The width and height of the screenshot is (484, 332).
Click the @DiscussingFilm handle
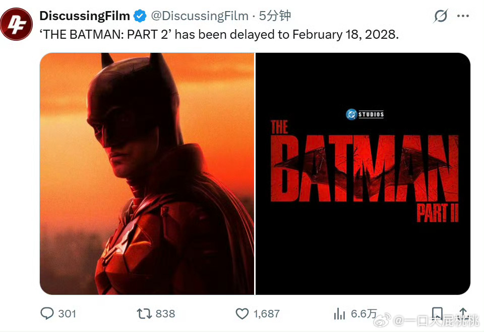200,16
